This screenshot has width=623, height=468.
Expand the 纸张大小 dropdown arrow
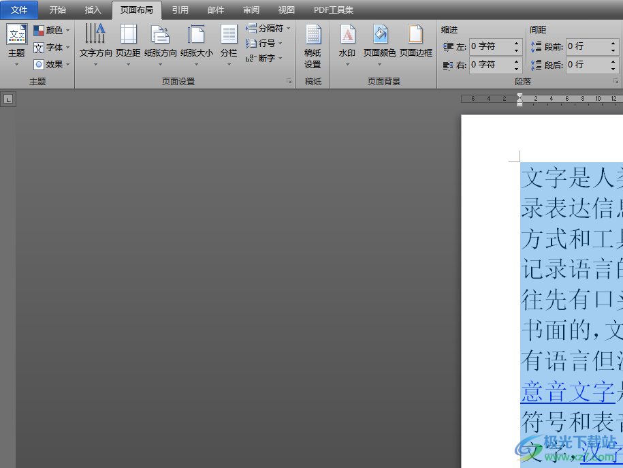coord(196,65)
